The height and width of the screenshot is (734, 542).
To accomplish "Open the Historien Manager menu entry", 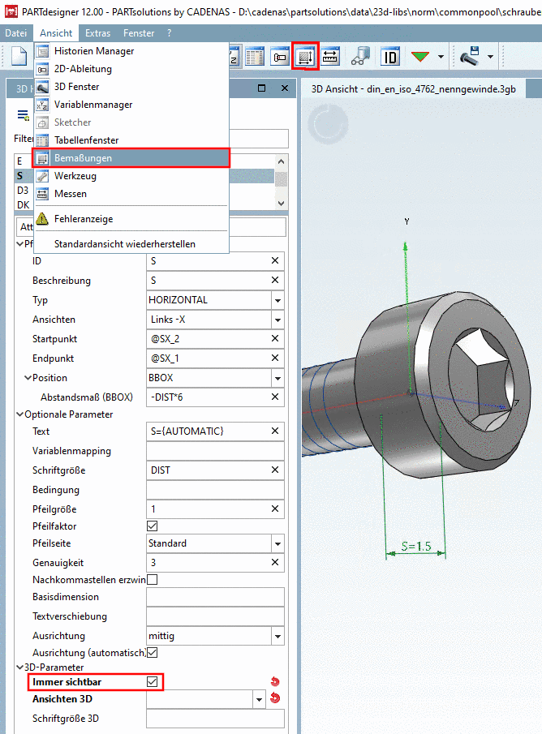I will pyautogui.click(x=131, y=51).
